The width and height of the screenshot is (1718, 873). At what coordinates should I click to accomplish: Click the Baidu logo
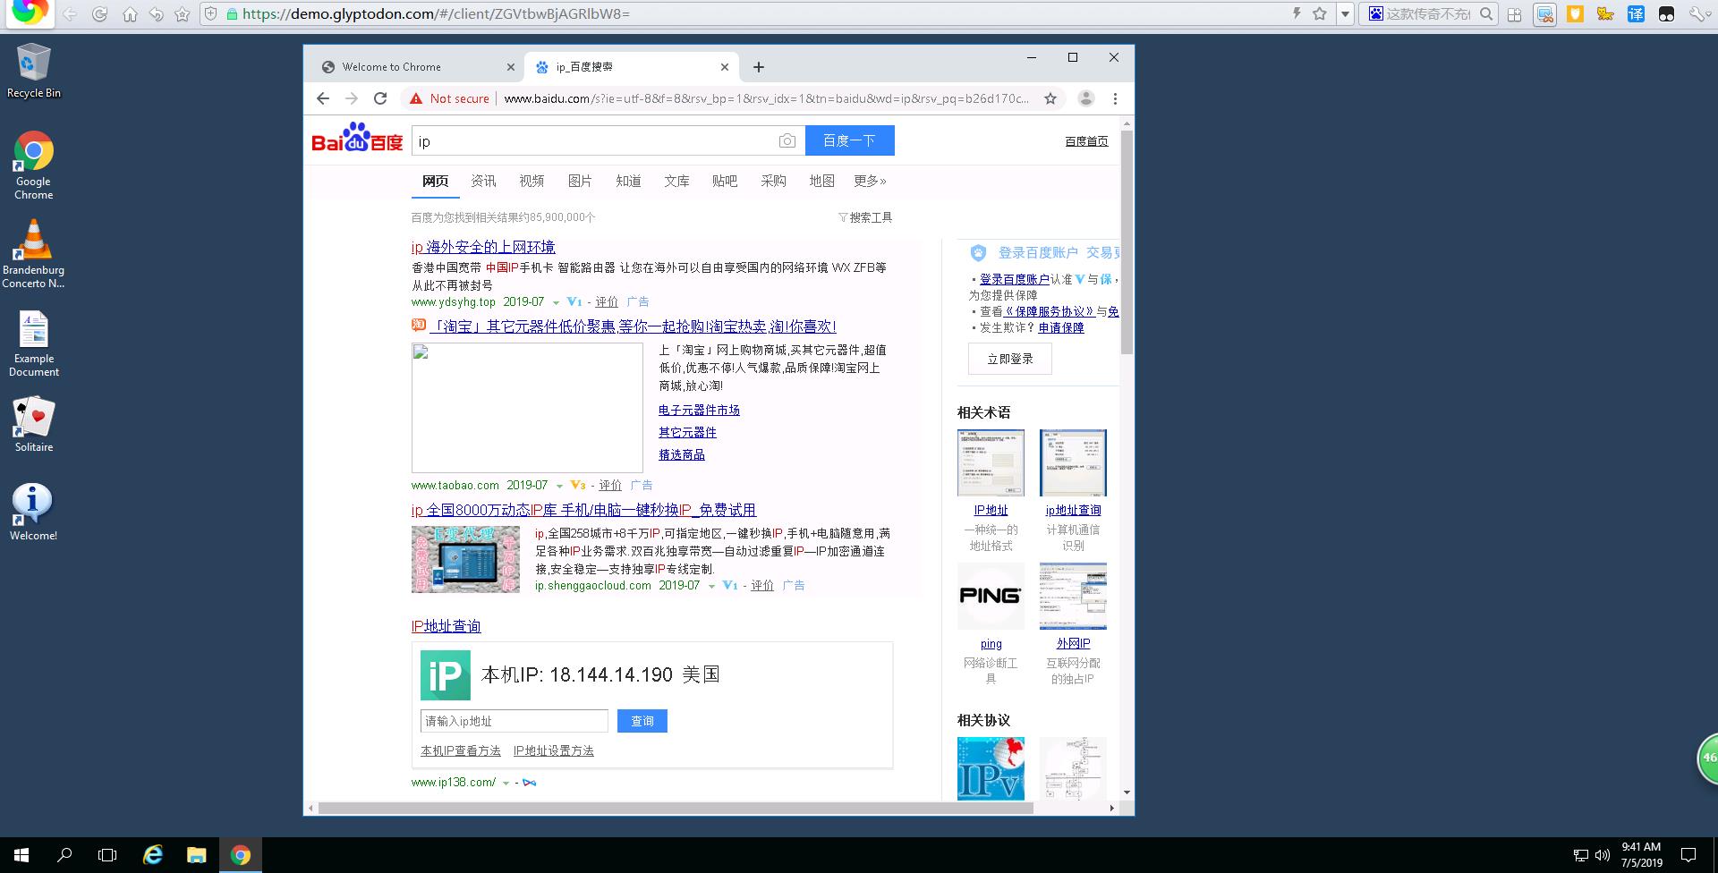click(x=357, y=139)
